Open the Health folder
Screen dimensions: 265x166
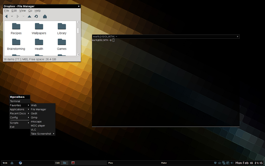(x=39, y=45)
